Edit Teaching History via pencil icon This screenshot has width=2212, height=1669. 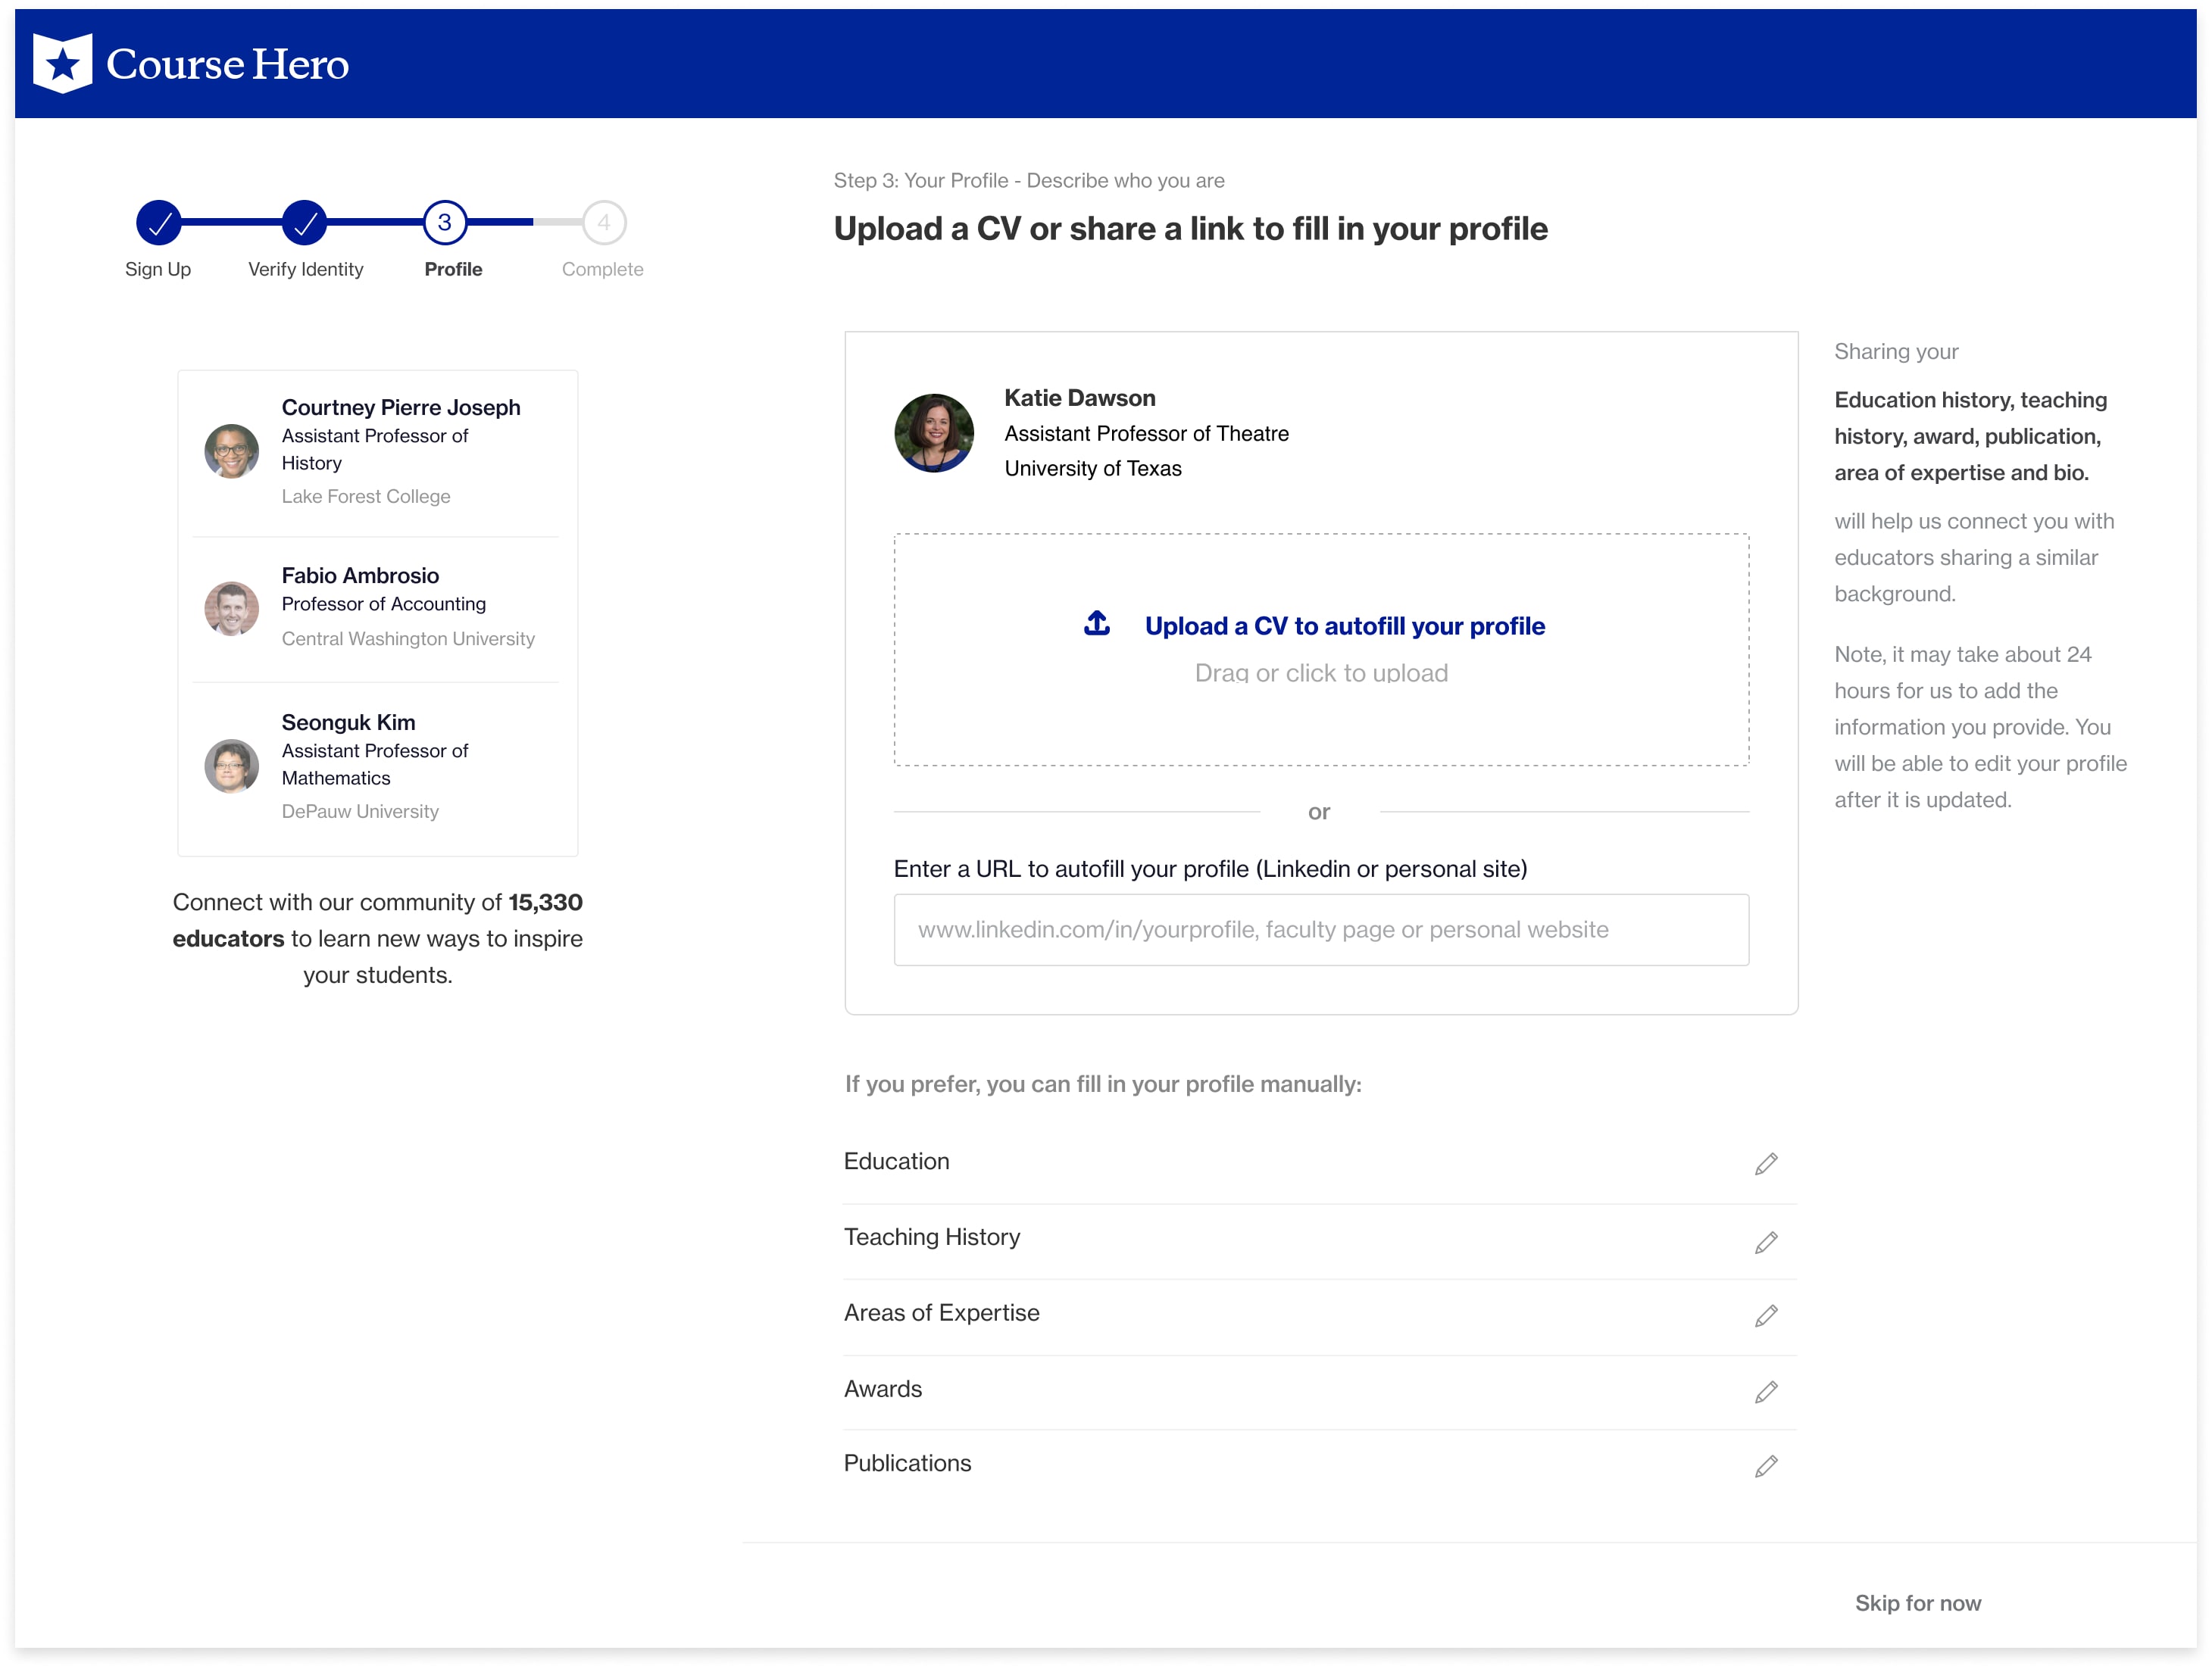(1766, 1241)
